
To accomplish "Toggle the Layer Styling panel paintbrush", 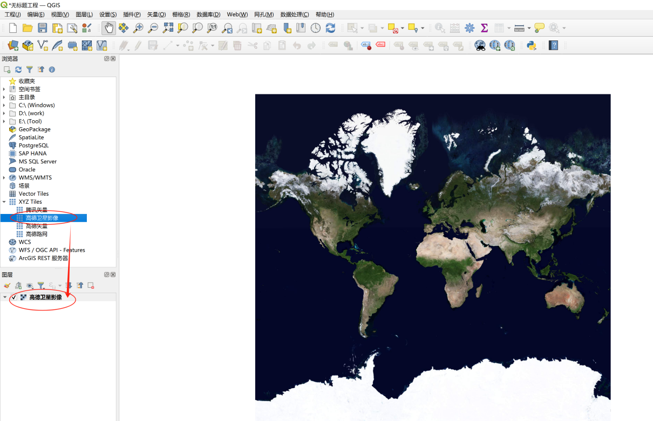I will [x=7, y=286].
